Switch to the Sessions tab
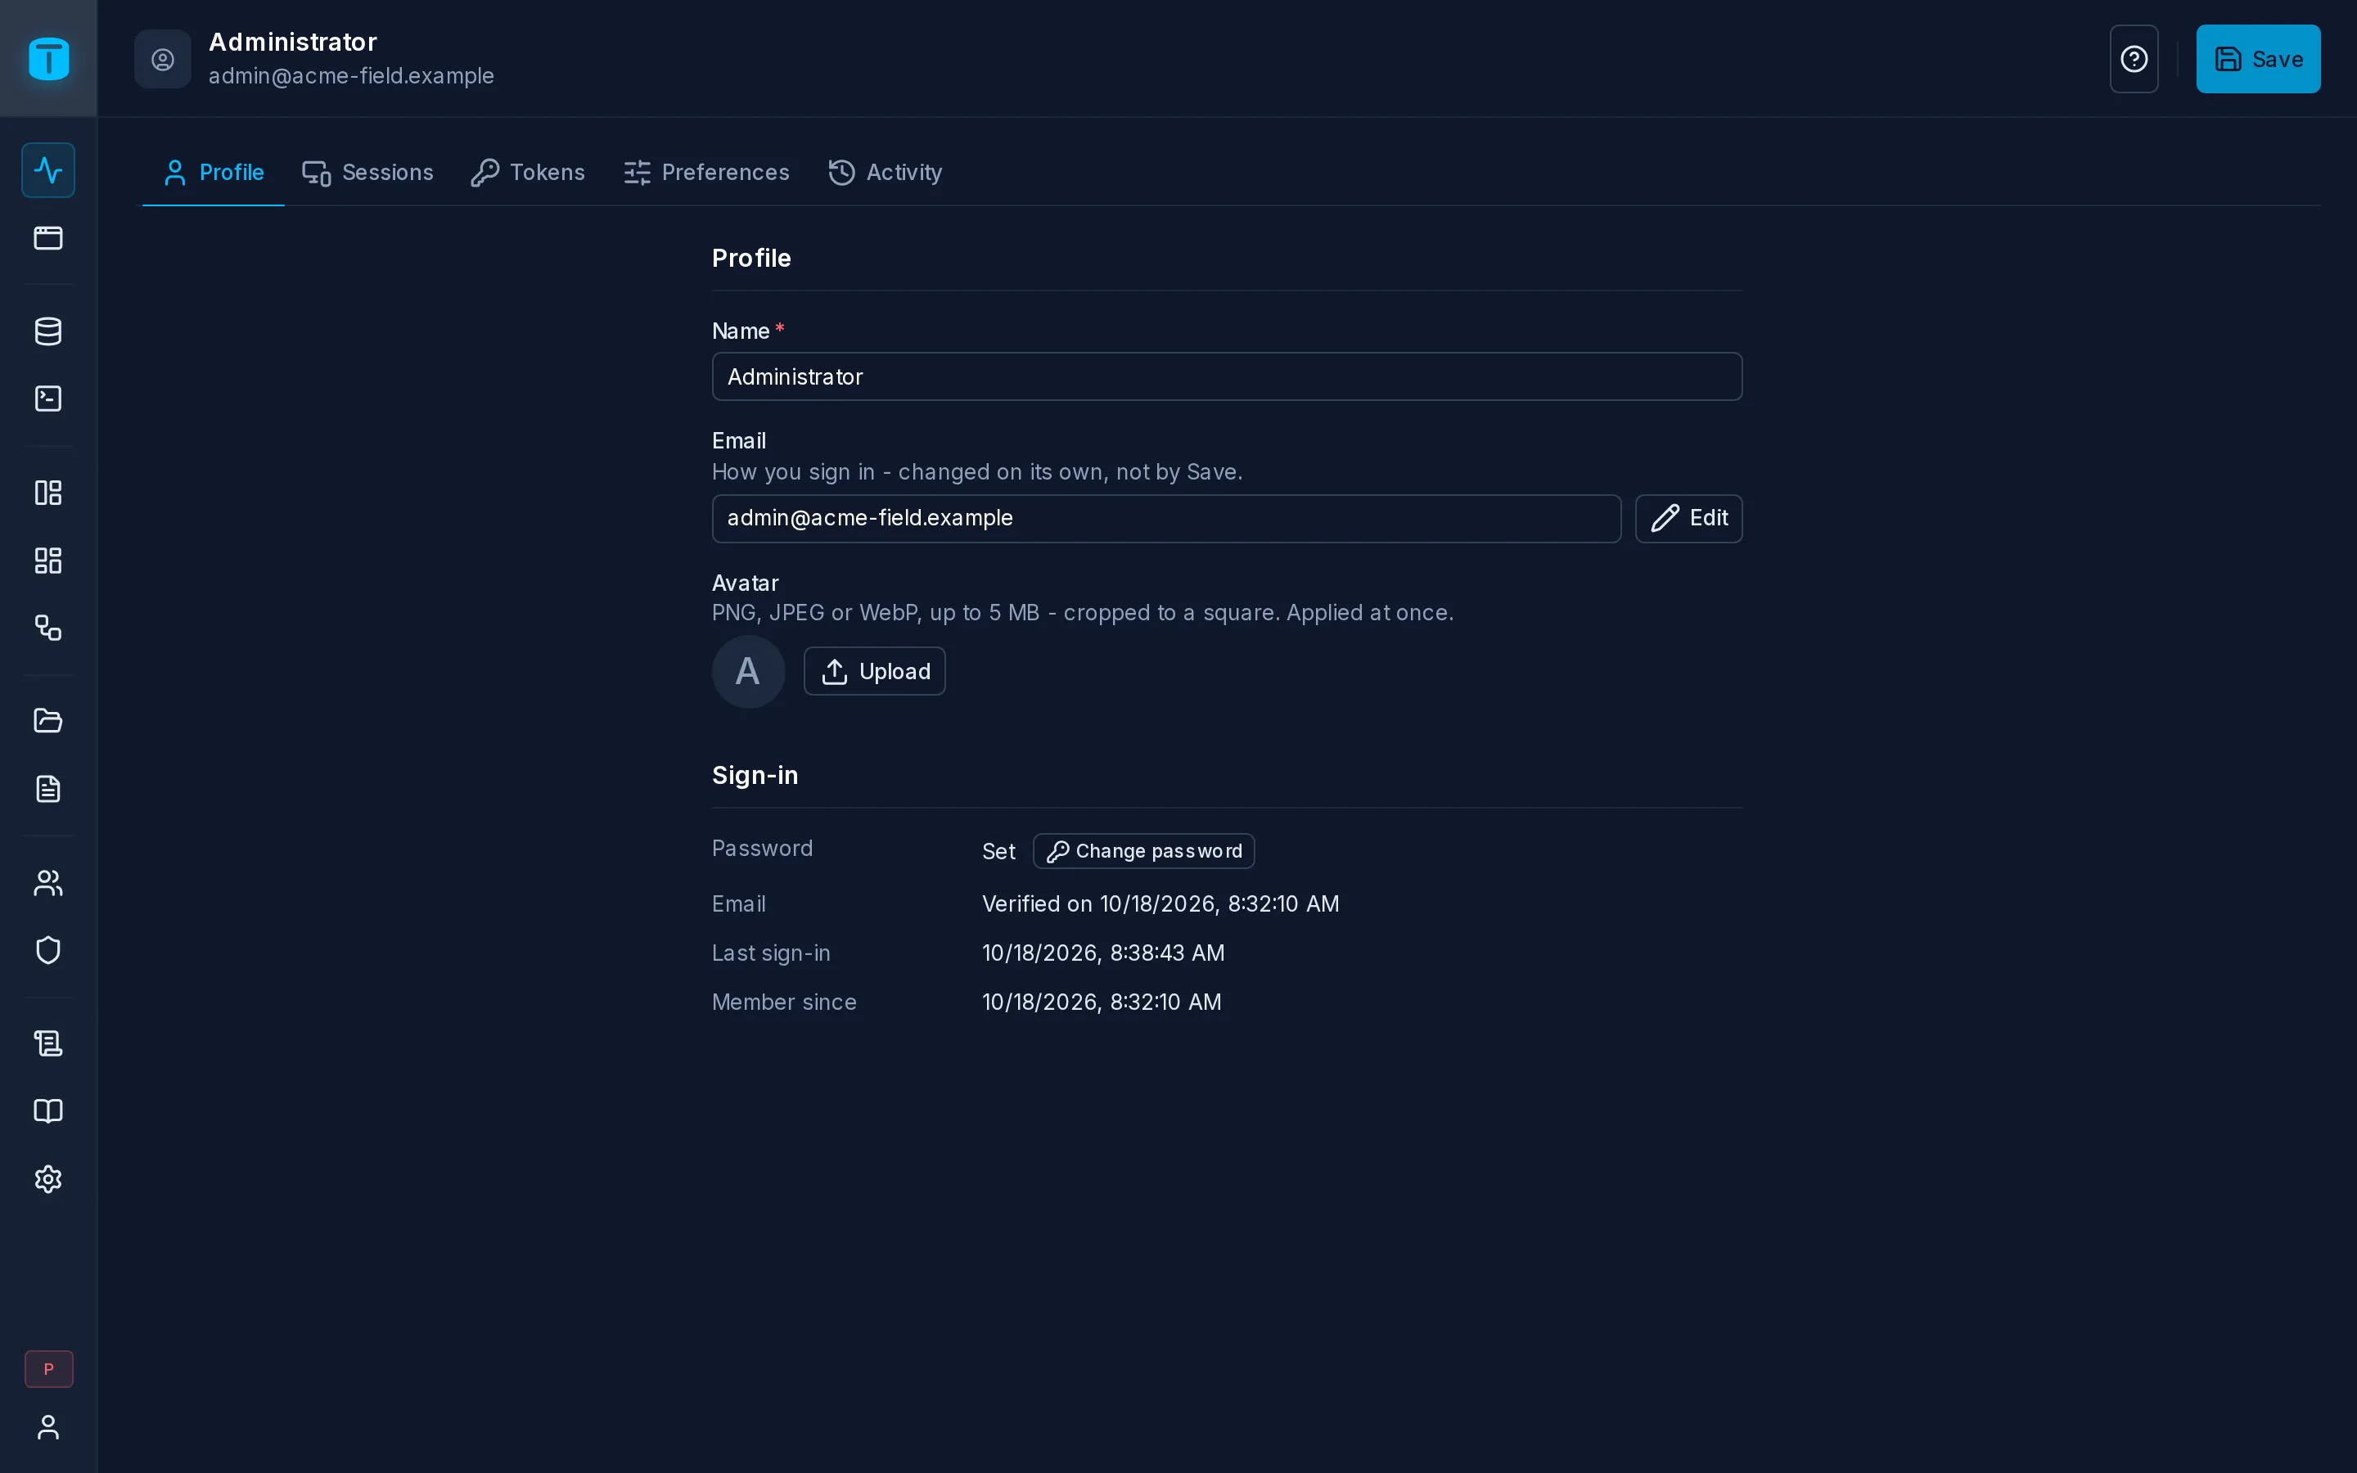This screenshot has width=2357, height=1473. [367, 173]
